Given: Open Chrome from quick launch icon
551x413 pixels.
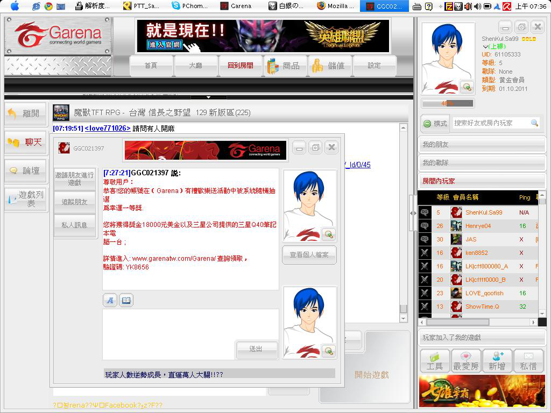Looking at the screenshot, I should pyautogui.click(x=48, y=6).
